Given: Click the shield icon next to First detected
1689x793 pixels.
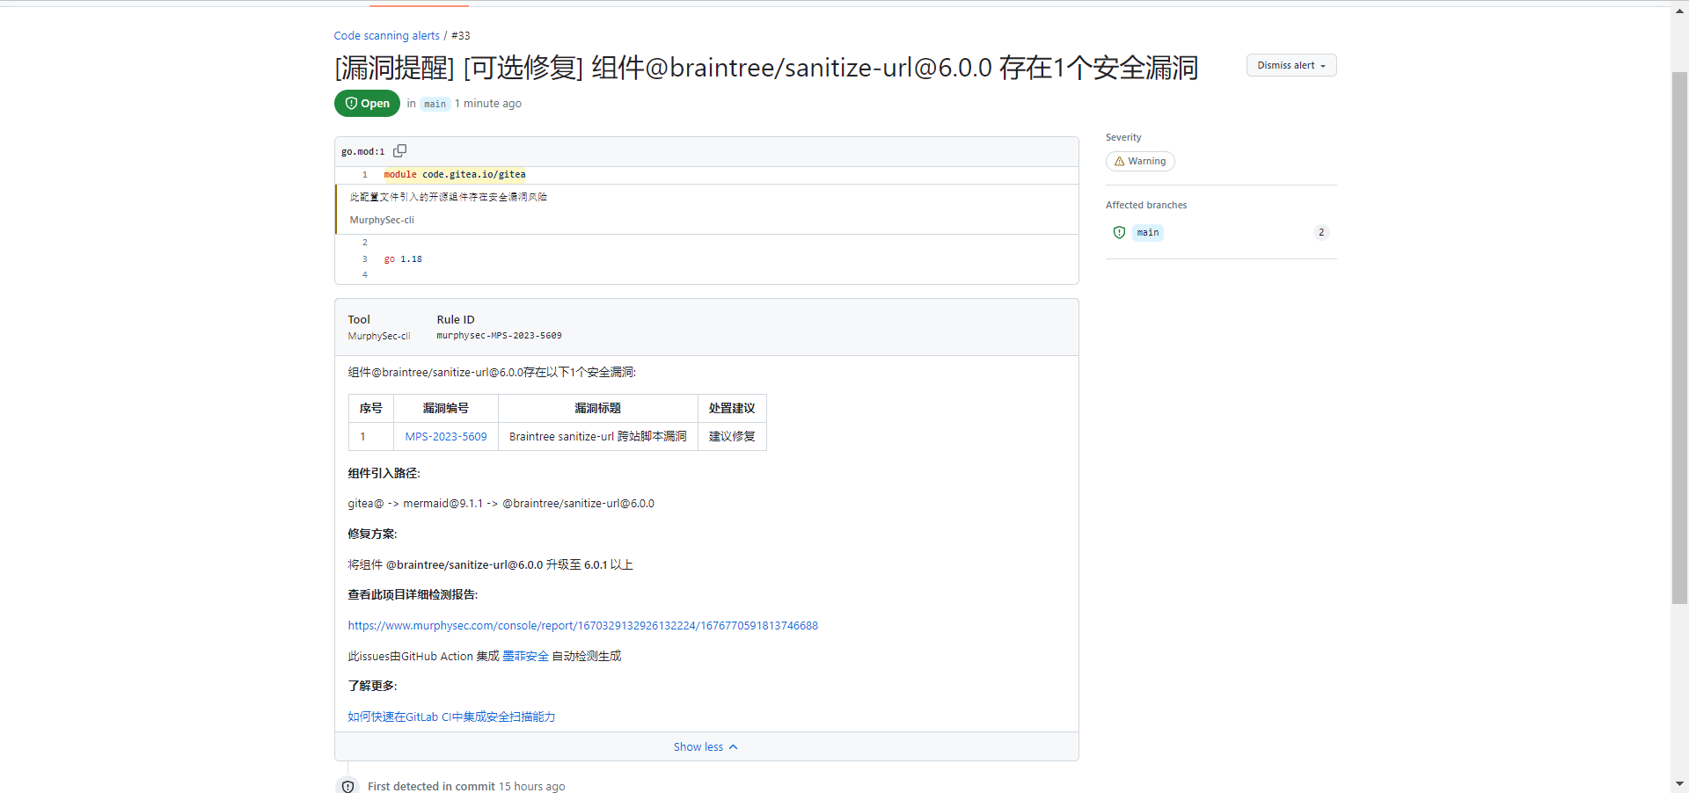Looking at the screenshot, I should click(x=348, y=786).
